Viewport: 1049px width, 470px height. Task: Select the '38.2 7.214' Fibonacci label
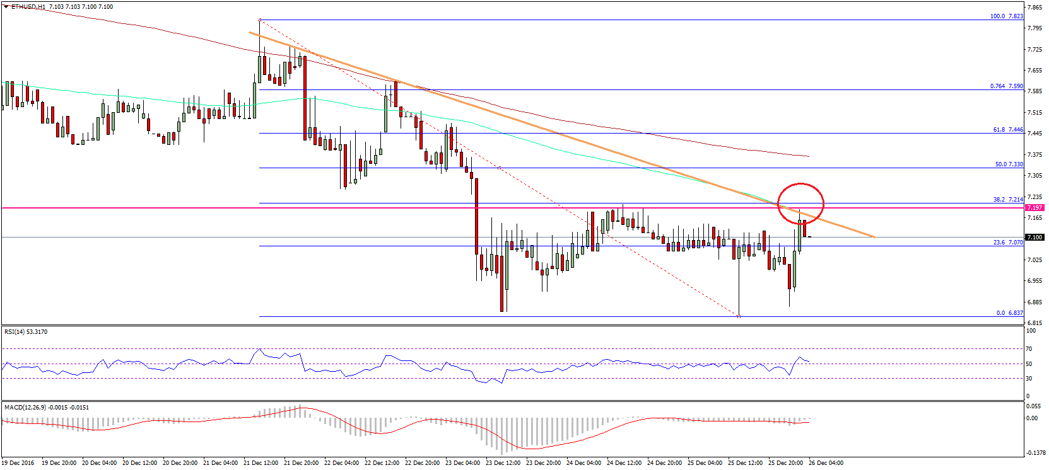pyautogui.click(x=1009, y=200)
